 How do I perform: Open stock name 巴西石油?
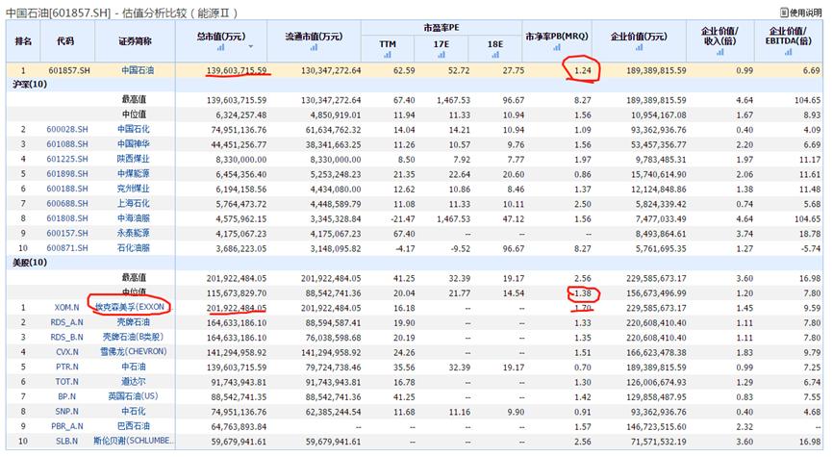[x=134, y=426]
